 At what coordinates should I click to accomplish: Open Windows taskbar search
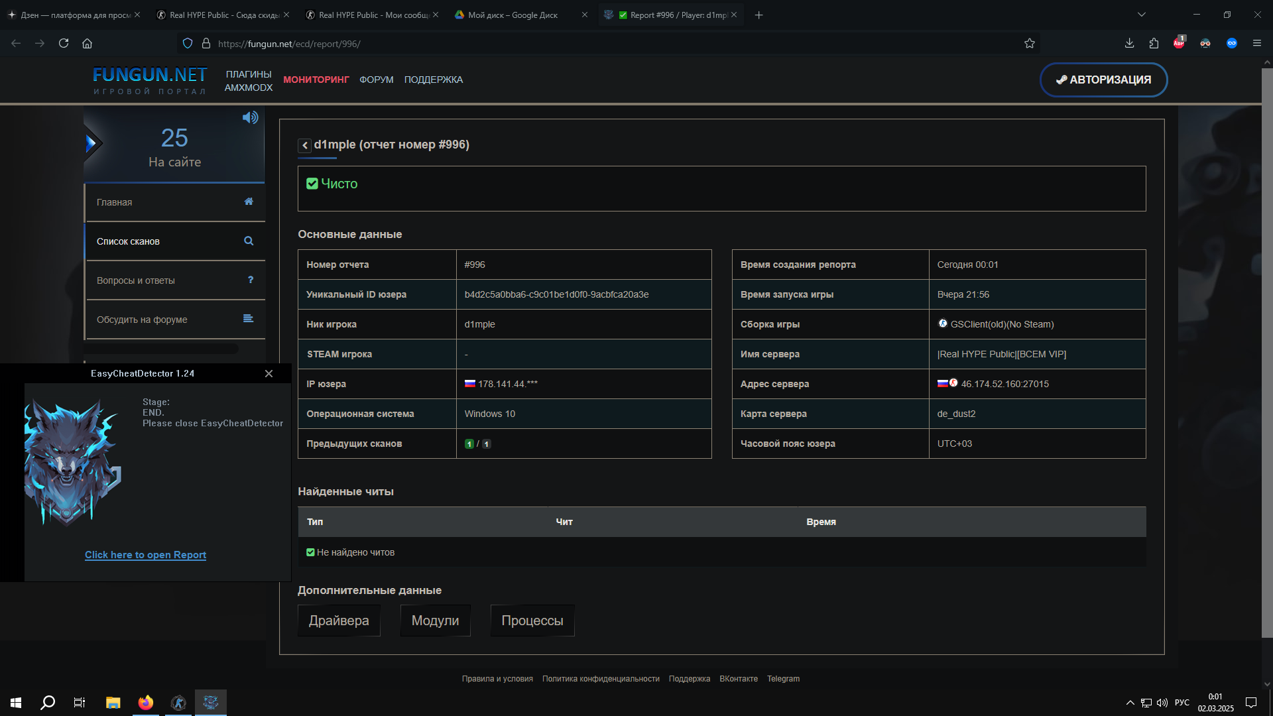48,703
